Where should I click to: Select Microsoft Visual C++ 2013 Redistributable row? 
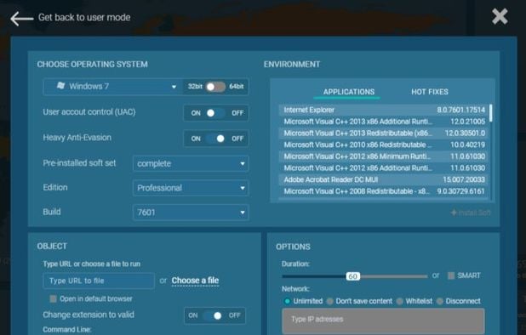(383, 133)
